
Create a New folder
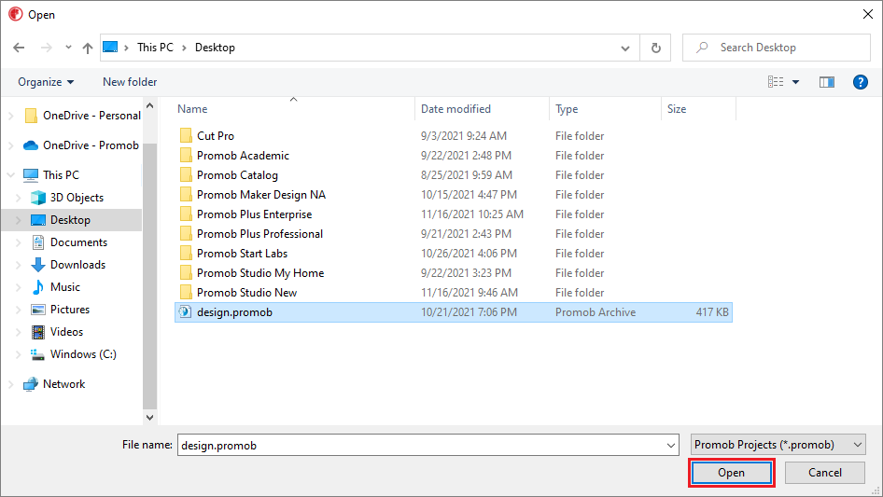coord(130,82)
